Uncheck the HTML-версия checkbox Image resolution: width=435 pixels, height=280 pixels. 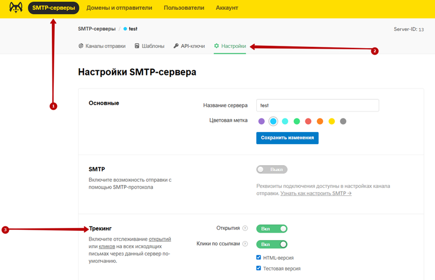(x=259, y=258)
